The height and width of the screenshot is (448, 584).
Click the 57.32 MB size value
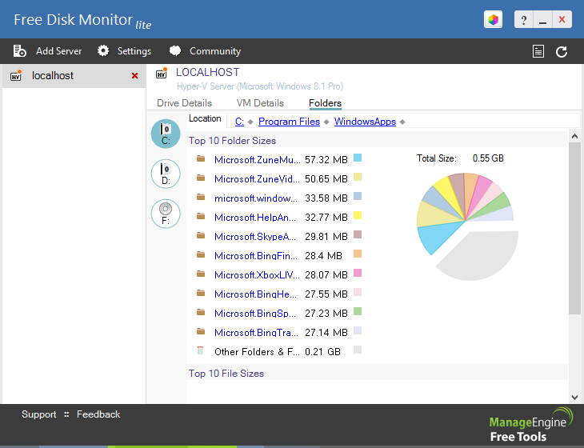326,160
